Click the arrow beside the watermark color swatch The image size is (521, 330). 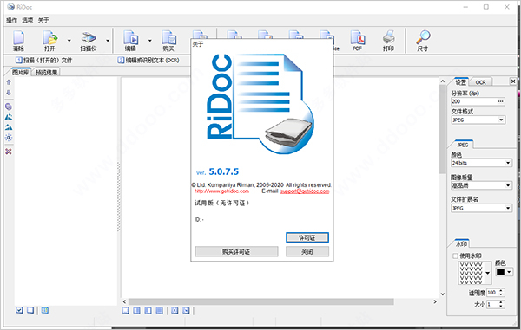coord(509,272)
